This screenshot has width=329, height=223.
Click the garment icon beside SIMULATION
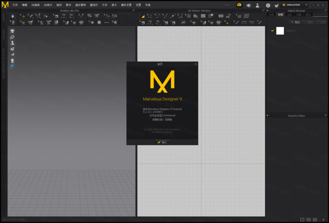[x=277, y=6]
